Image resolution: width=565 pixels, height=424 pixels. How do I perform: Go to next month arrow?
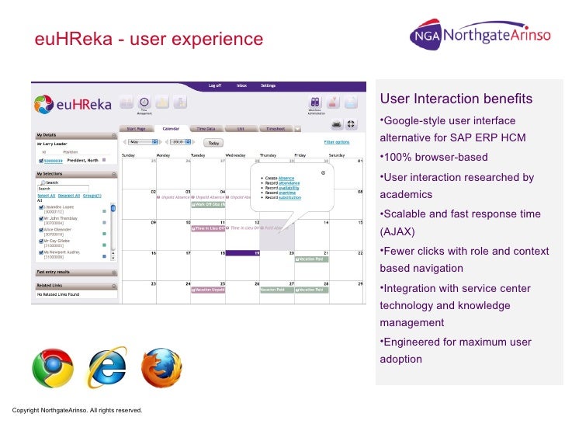[161, 142]
